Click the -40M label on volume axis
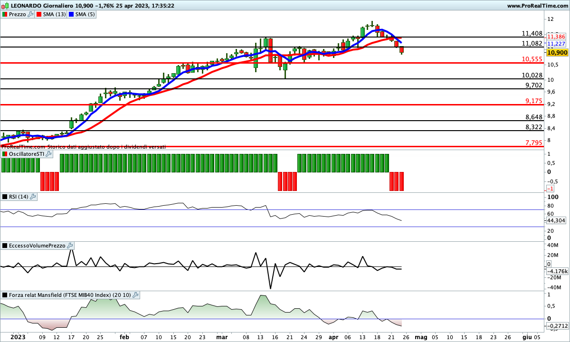 click(553, 288)
